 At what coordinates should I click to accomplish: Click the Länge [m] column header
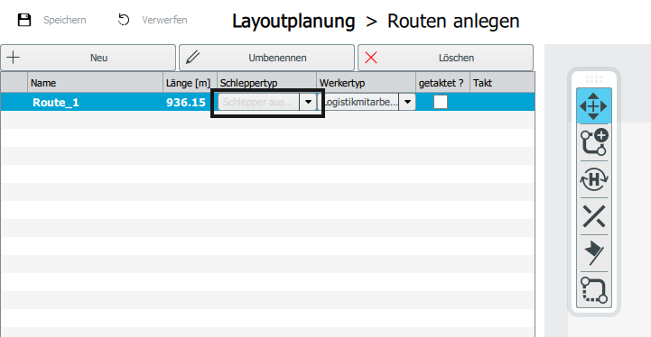pyautogui.click(x=190, y=83)
